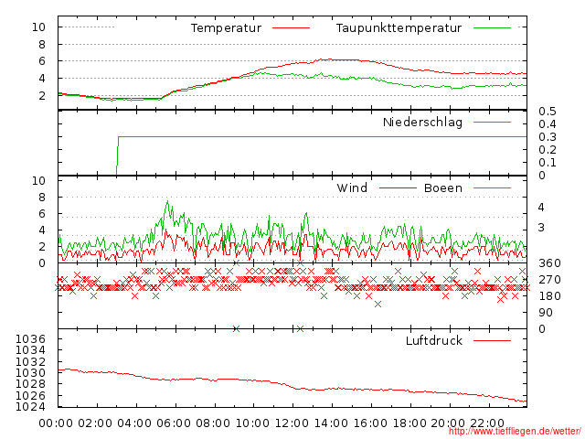Select the Taupunkttemperatur legend label

click(x=399, y=28)
